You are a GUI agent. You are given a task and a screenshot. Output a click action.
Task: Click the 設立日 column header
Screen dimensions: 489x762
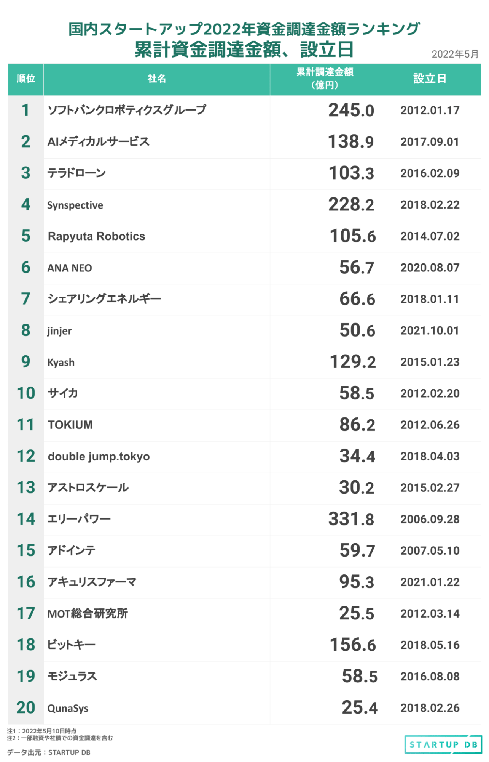tap(430, 79)
